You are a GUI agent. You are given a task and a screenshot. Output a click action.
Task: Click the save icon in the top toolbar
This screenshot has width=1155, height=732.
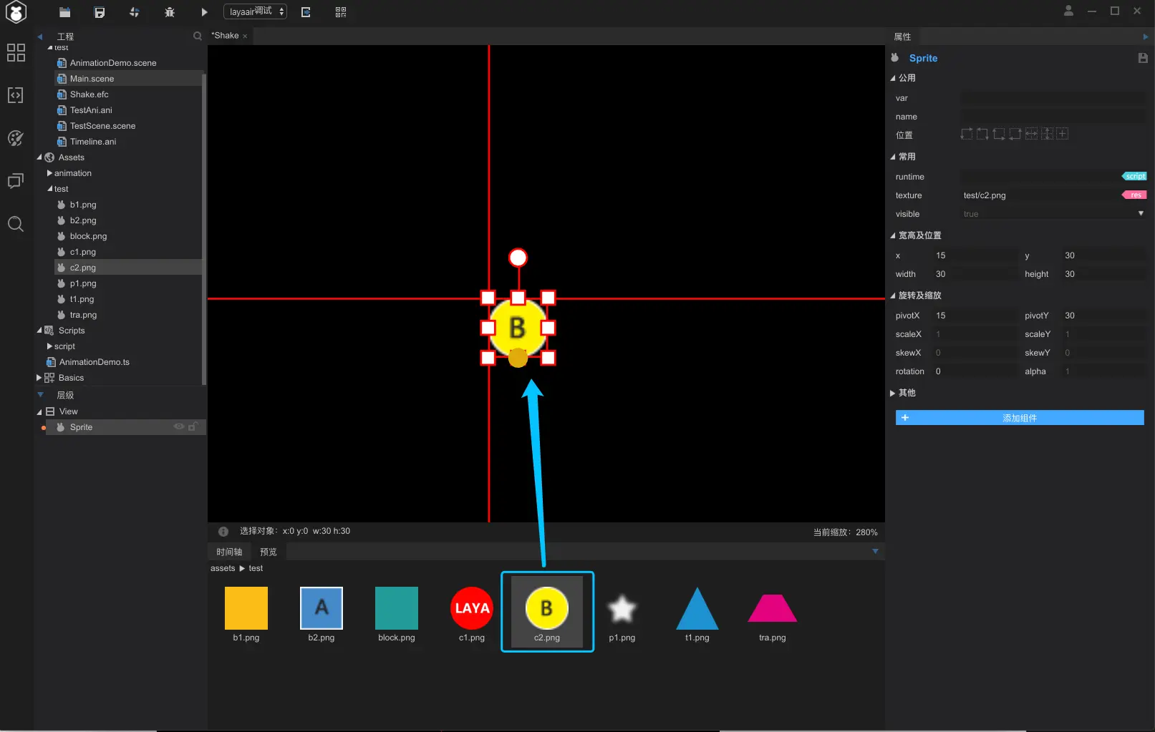[x=100, y=11]
